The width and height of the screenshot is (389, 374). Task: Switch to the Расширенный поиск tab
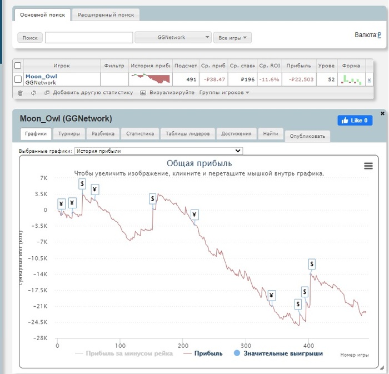pos(106,15)
